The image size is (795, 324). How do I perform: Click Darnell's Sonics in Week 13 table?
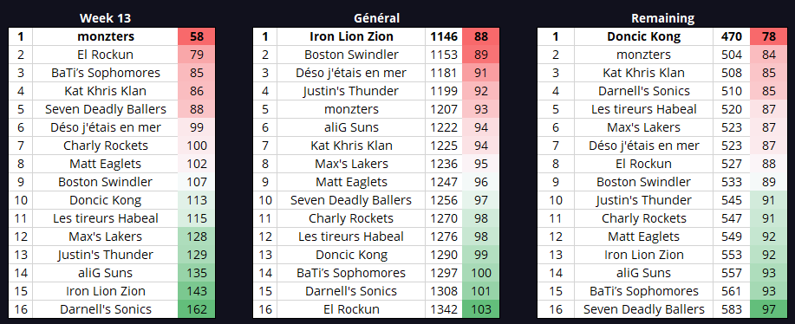click(x=106, y=309)
